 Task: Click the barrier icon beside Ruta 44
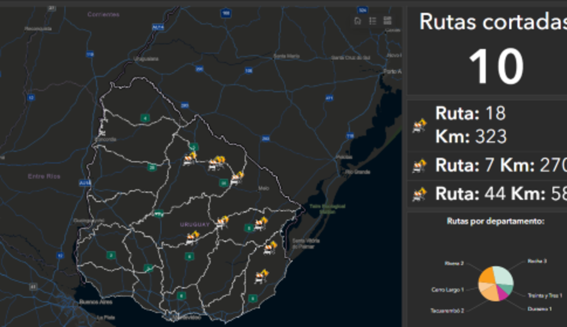click(420, 194)
